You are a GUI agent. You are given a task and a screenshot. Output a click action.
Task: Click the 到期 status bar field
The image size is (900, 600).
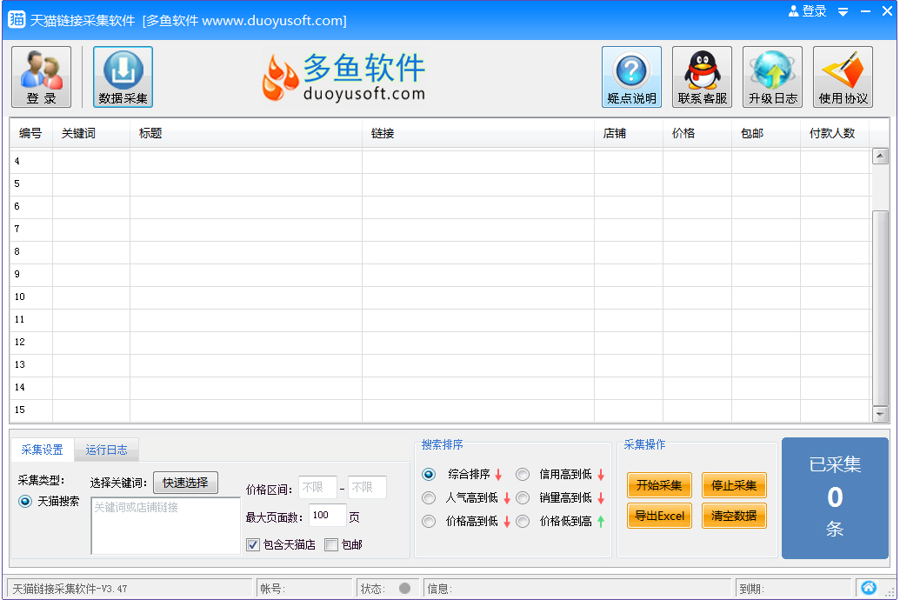tap(793, 588)
